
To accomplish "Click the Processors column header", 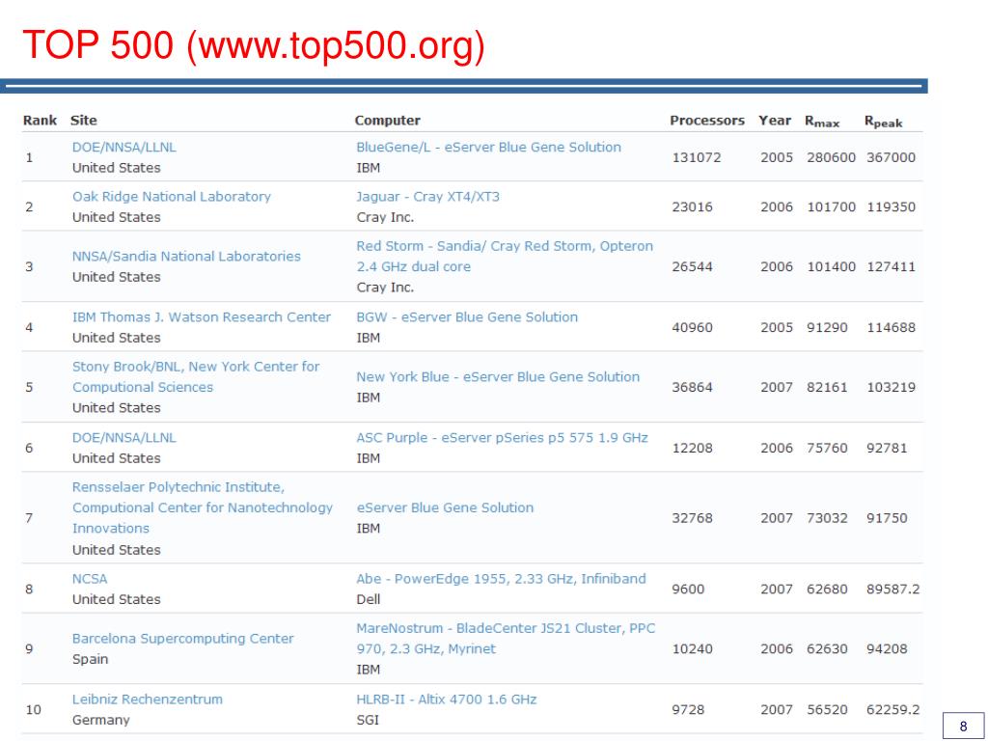I will coord(707,121).
